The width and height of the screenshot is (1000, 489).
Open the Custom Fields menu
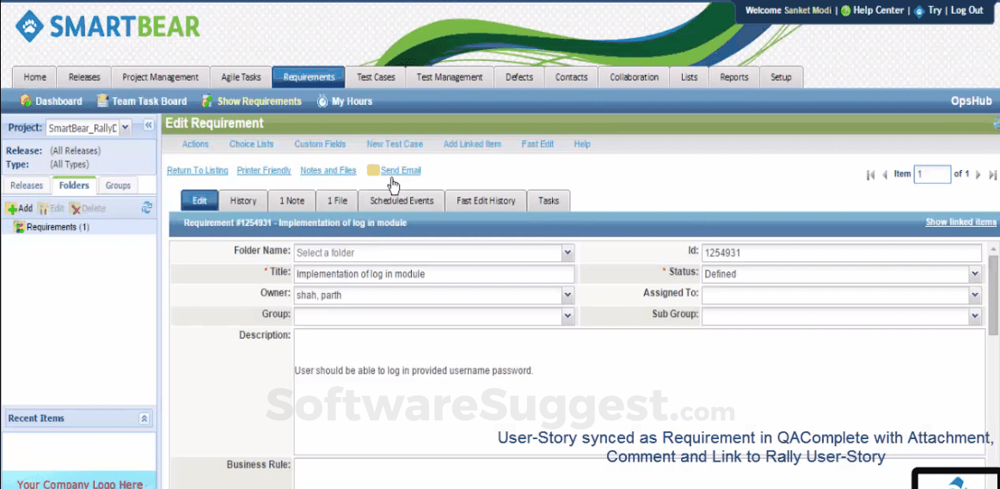coord(320,144)
